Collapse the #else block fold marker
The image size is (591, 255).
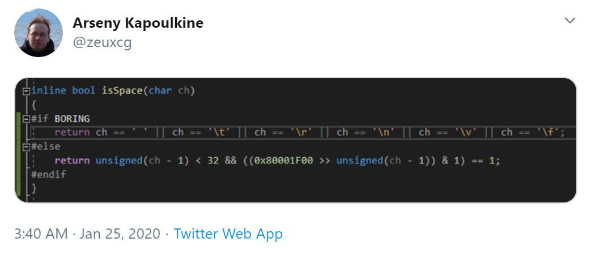[25, 147]
